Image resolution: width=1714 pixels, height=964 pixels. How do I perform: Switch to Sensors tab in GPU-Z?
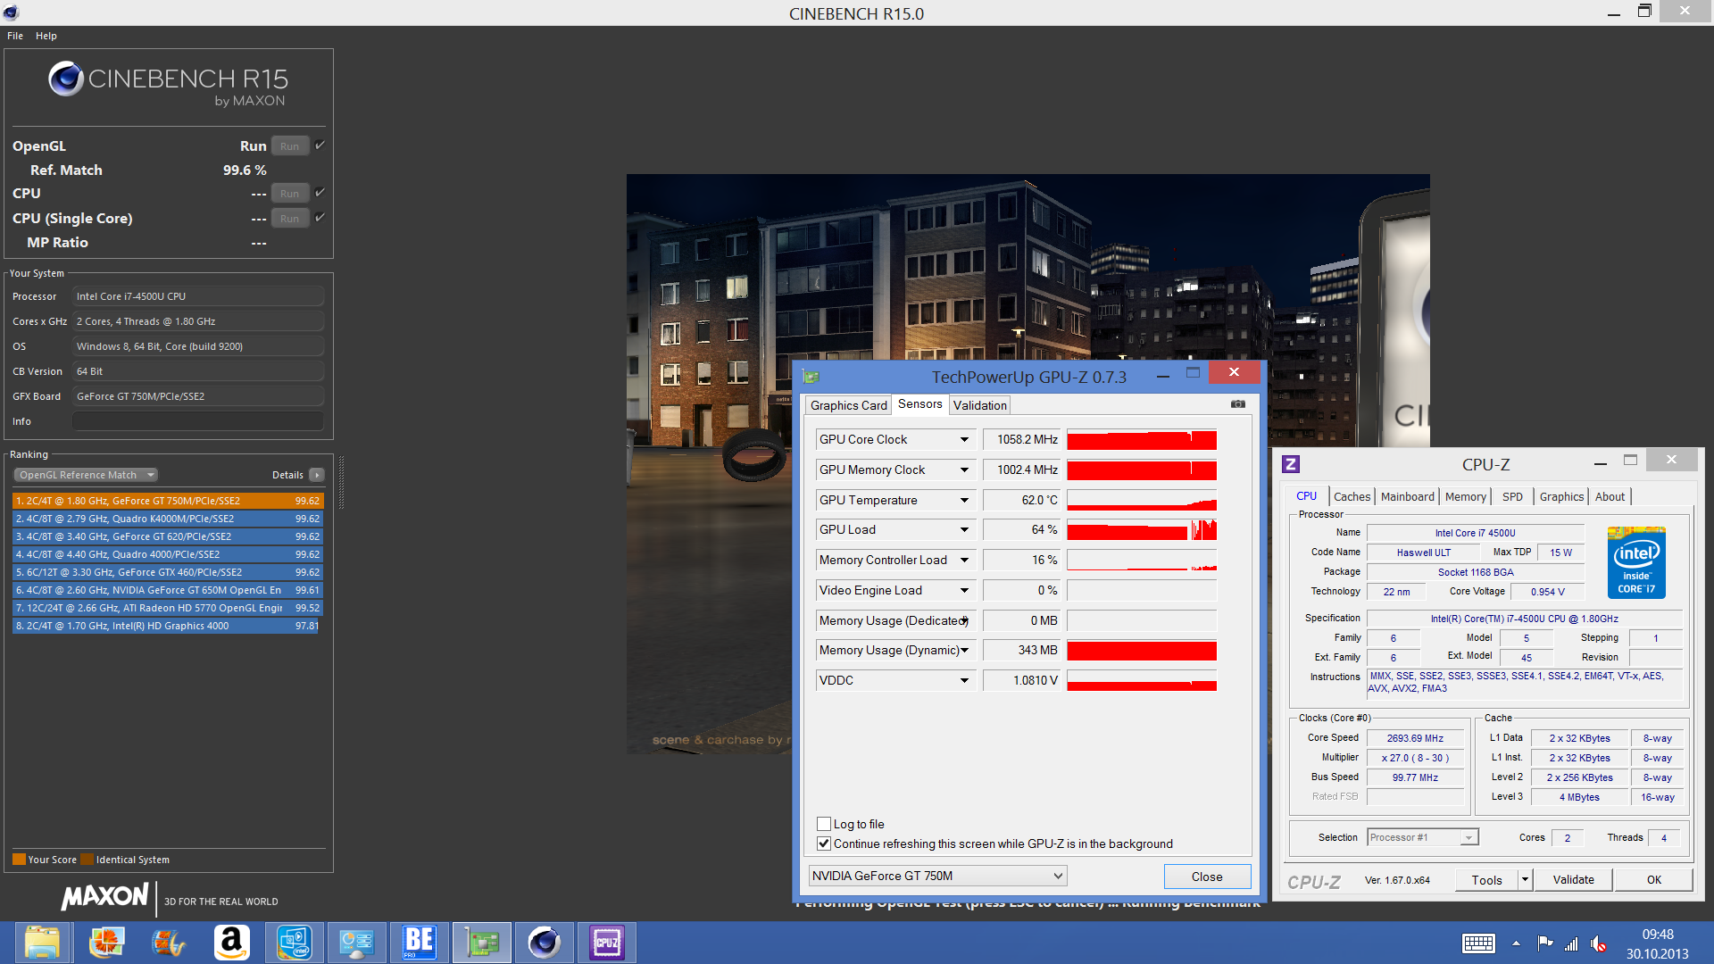point(919,404)
